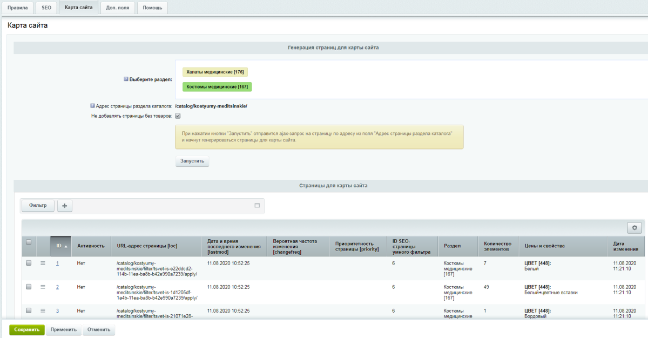
Task: Sort the table by the ID column header
Action: coord(60,246)
